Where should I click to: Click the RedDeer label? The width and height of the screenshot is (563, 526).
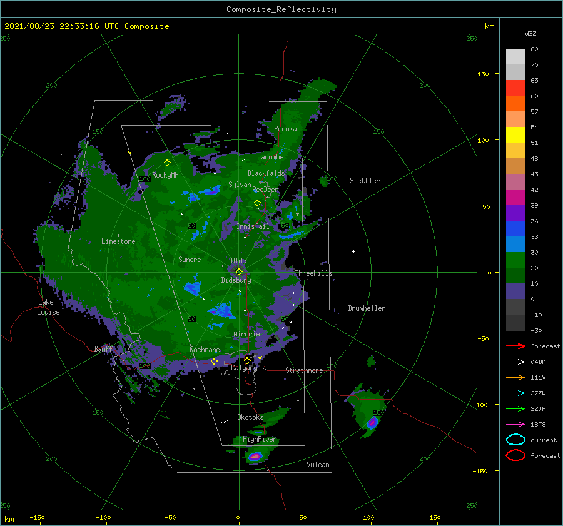click(265, 190)
